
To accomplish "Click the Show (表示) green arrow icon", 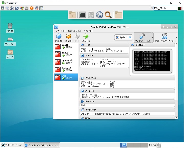I will 86,36.
